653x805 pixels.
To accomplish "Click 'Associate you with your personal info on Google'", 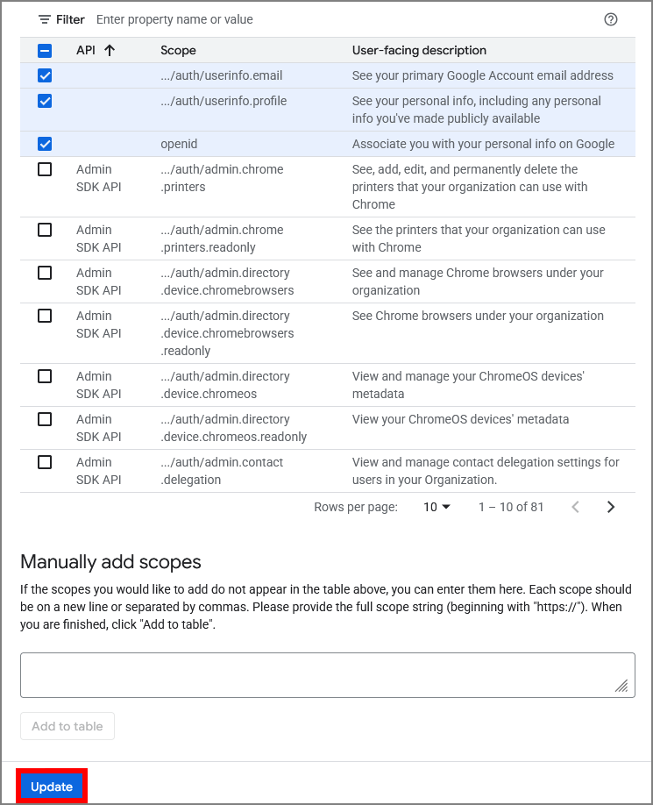I will pos(483,144).
